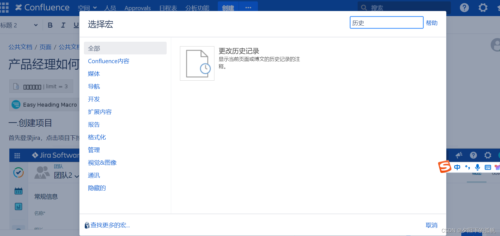Click the search magnifier icon
This screenshot has height=236, width=500.
point(364,8)
